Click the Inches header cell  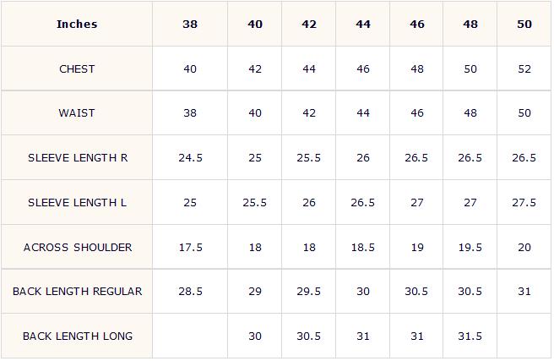click(x=77, y=24)
